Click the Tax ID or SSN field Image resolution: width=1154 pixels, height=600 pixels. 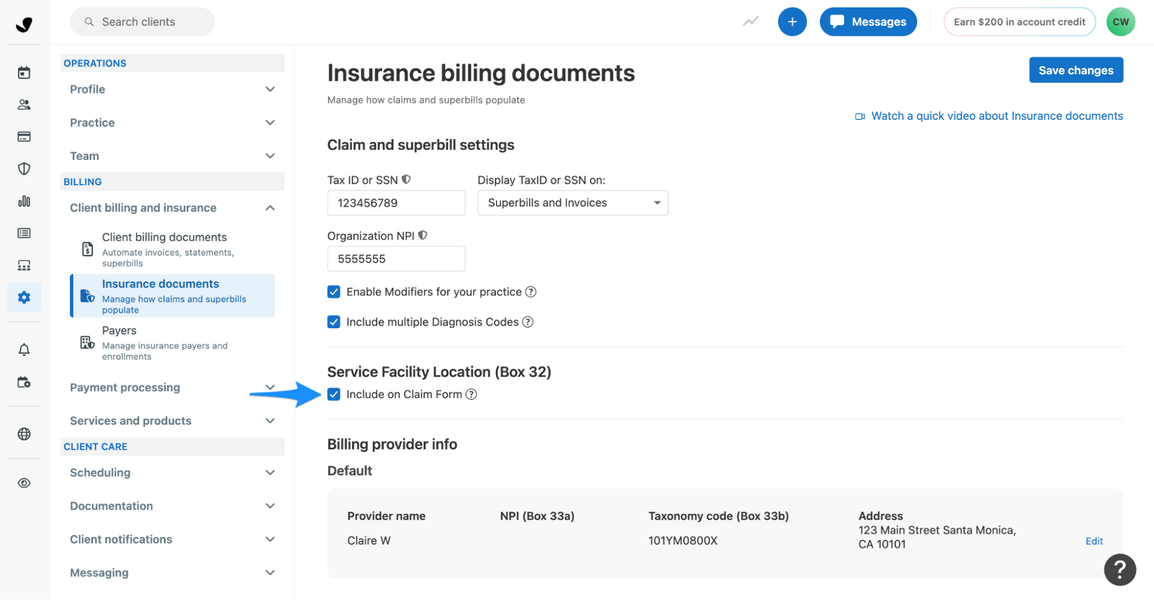(x=396, y=203)
